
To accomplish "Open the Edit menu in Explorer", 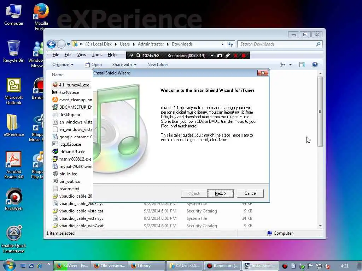I will [x=68, y=55].
